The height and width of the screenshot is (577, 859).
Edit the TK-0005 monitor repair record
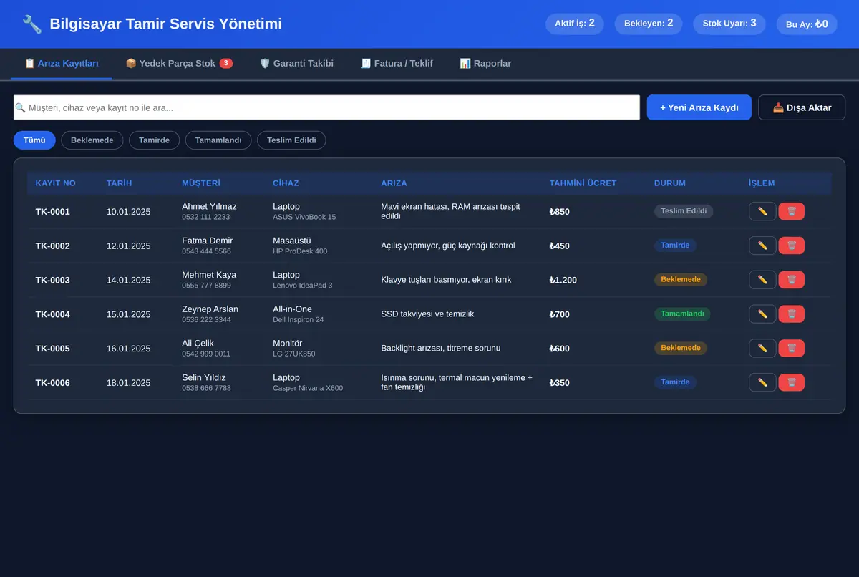tap(762, 348)
